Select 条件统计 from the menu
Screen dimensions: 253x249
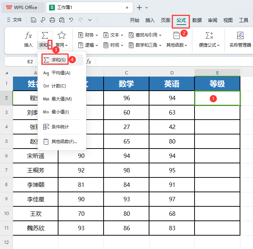coord(62,127)
